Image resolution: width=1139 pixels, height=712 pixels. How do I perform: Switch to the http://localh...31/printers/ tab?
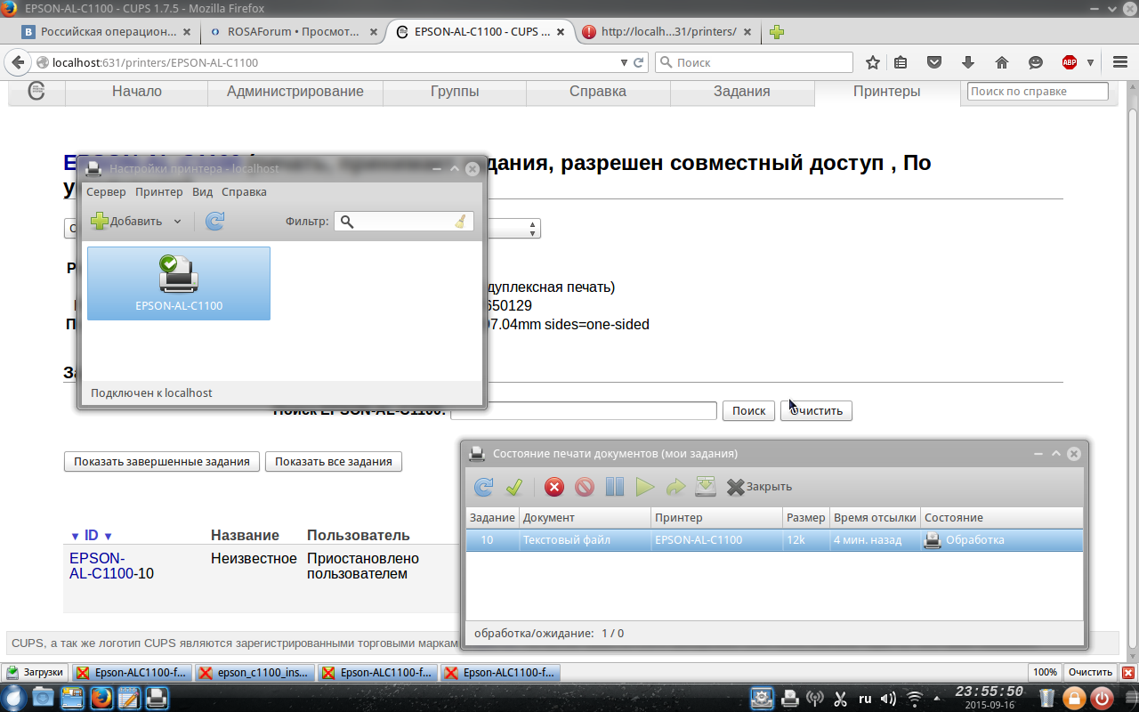tap(667, 32)
